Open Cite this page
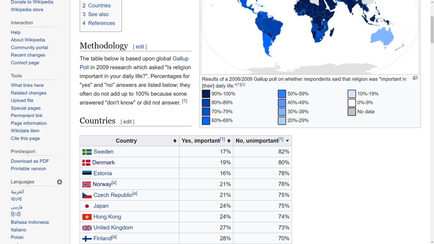The width and height of the screenshot is (434, 244). coord(25,139)
